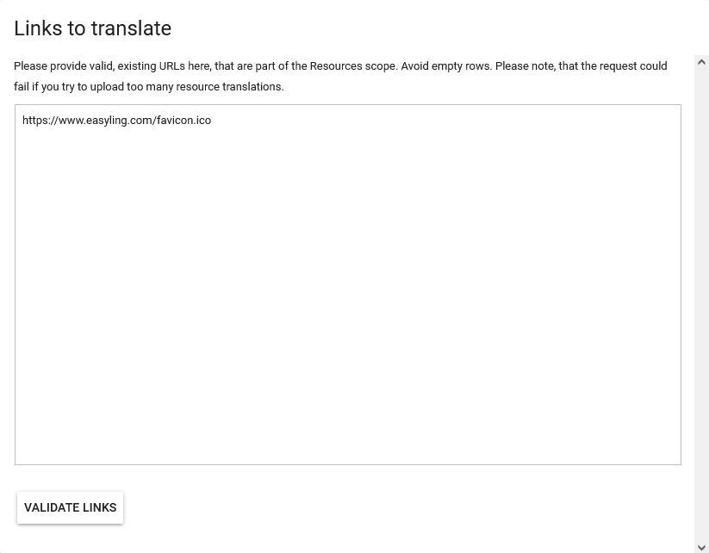Image resolution: width=709 pixels, height=553 pixels.
Task: Click 'resource translations' in the note text
Action: click(228, 87)
